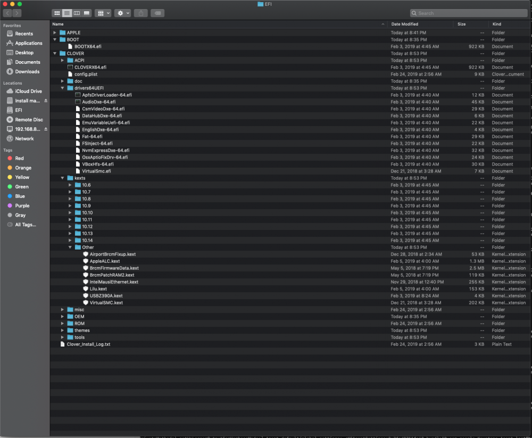
Task: Expand the APPLE folder
Action: [x=55, y=32]
